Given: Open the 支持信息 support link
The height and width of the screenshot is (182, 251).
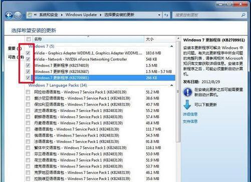Looking at the screenshot, I should click(x=190, y=121).
